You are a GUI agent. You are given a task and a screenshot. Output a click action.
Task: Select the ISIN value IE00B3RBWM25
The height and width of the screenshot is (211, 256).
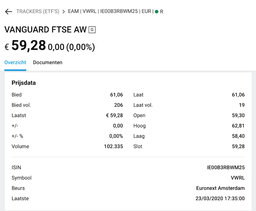226,168
